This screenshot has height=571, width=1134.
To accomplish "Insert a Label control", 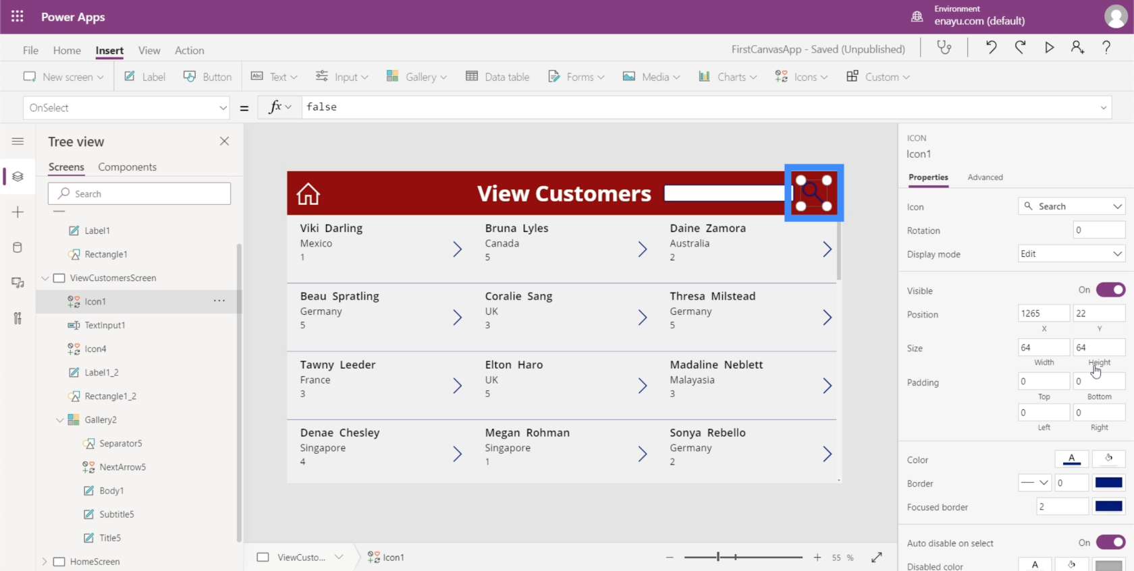I will coord(144,77).
